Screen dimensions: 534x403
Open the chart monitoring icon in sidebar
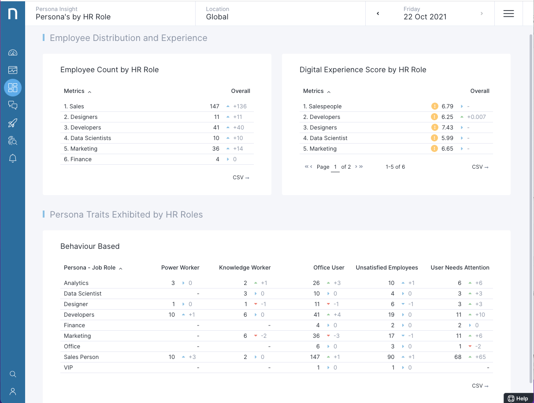coord(13,70)
